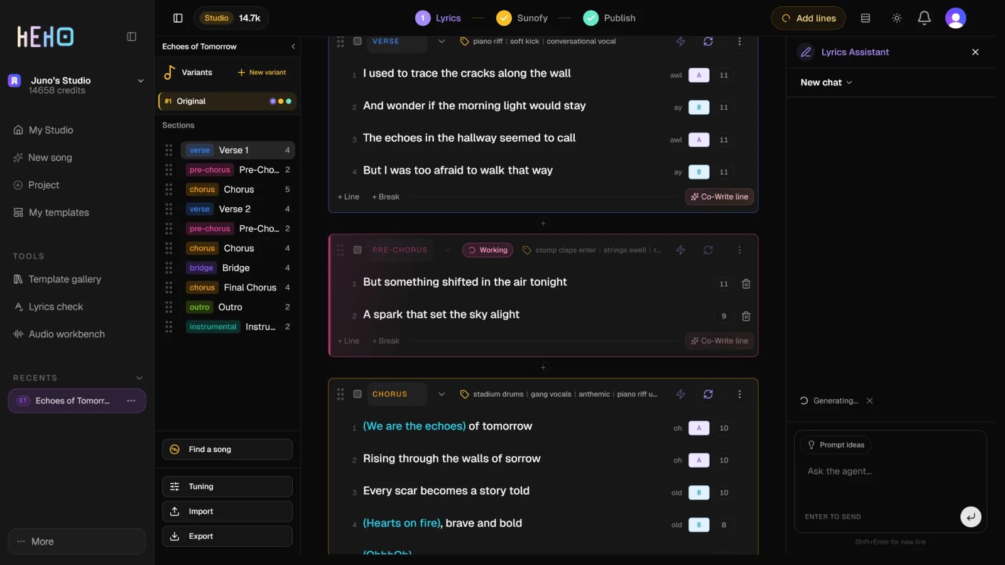Toggle rhyme badge B on 'Every scar becomes' line
The image size is (1005, 565).
(698, 493)
